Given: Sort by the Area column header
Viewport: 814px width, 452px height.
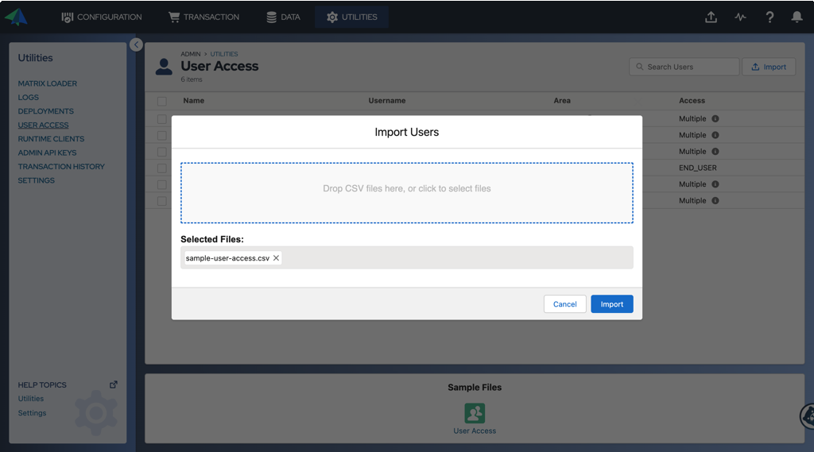Looking at the screenshot, I should point(562,101).
